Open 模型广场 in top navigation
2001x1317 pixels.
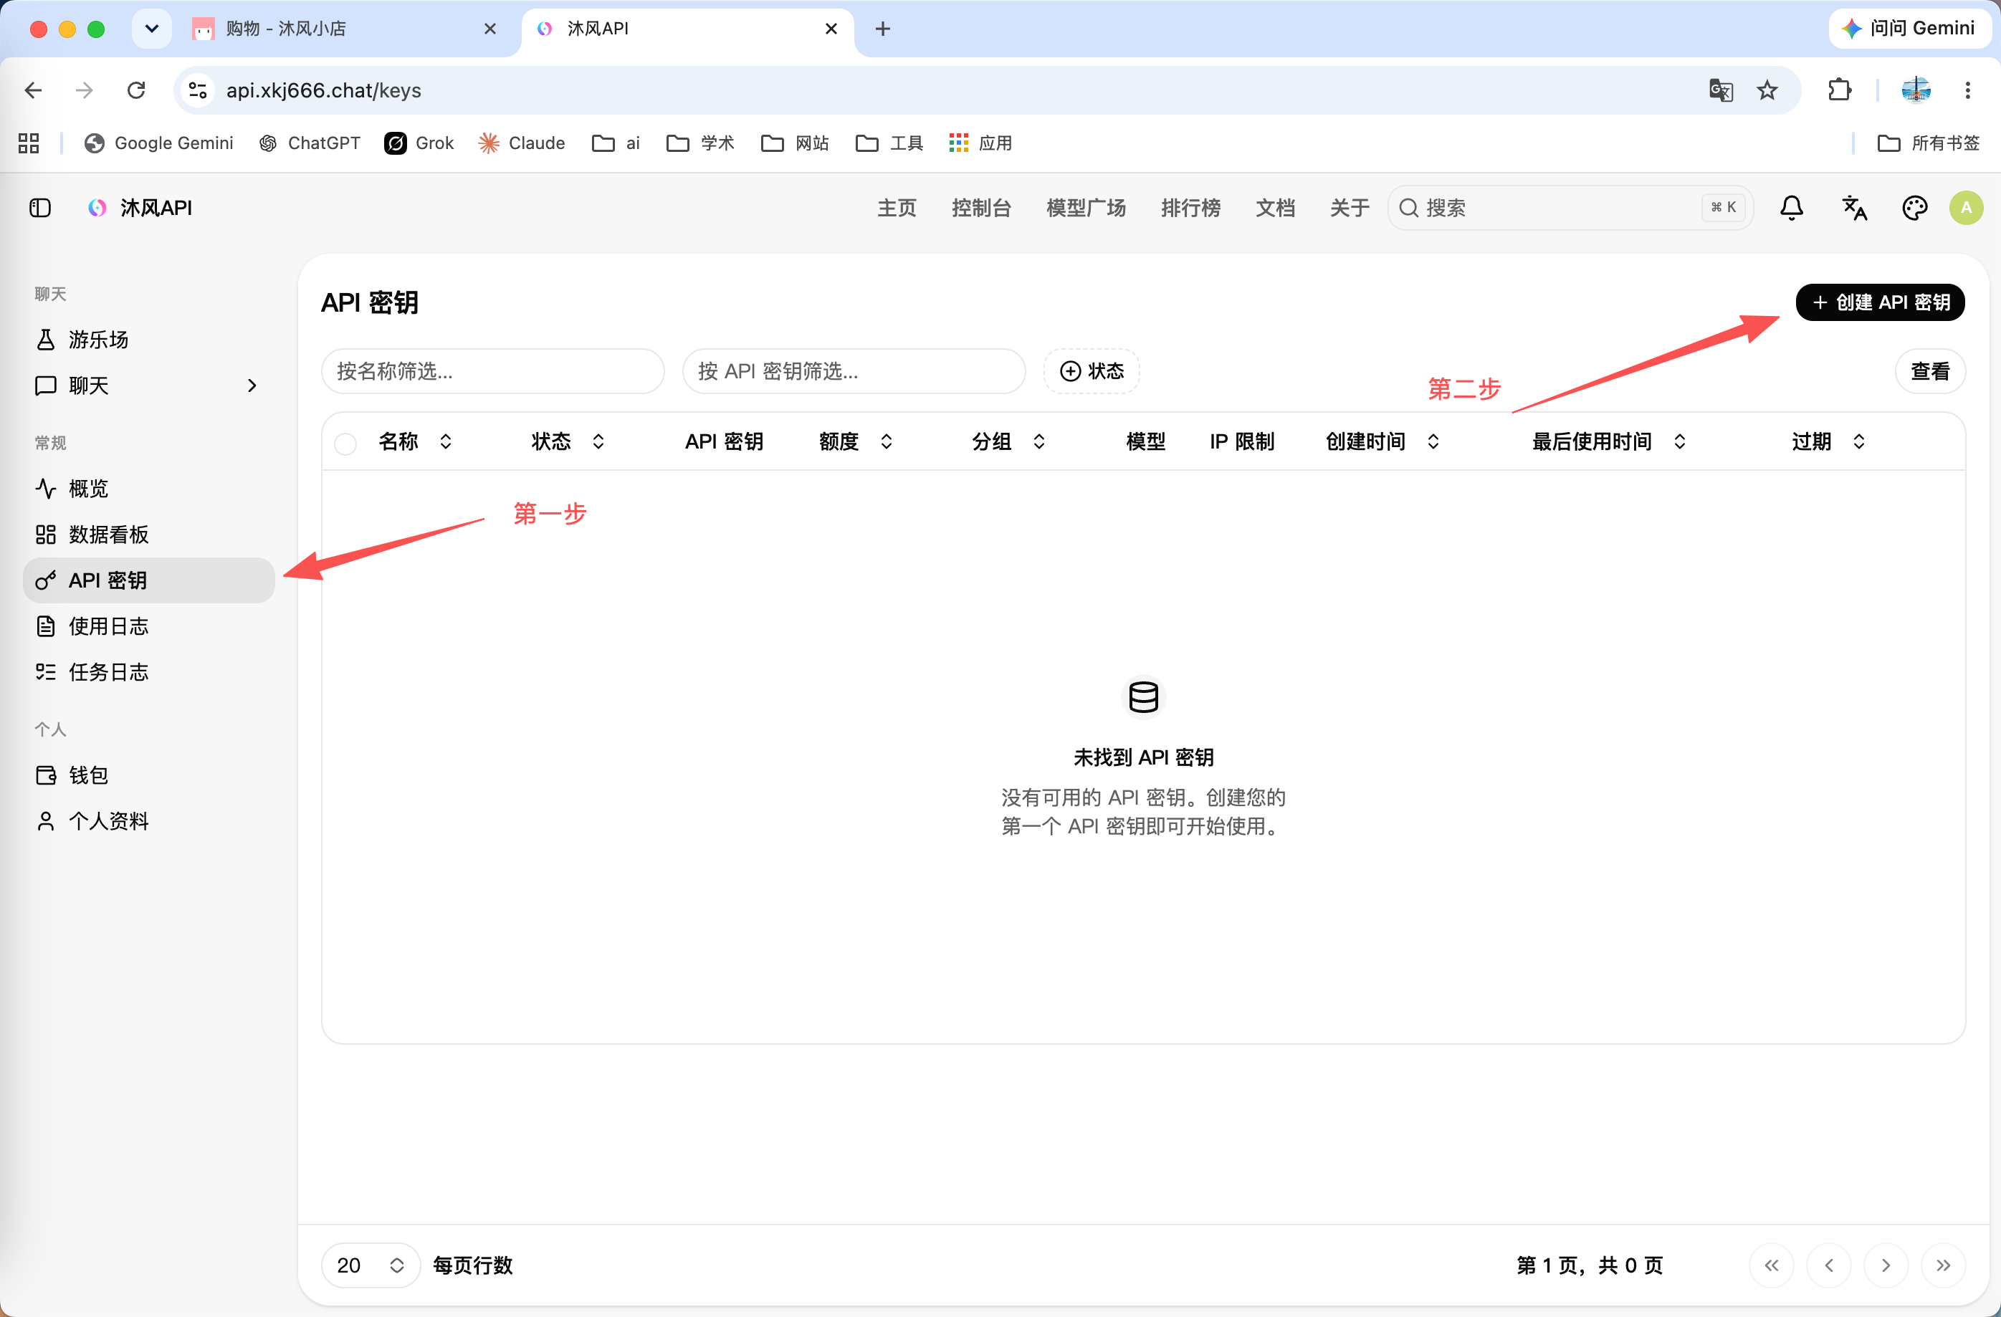pyautogui.click(x=1085, y=208)
